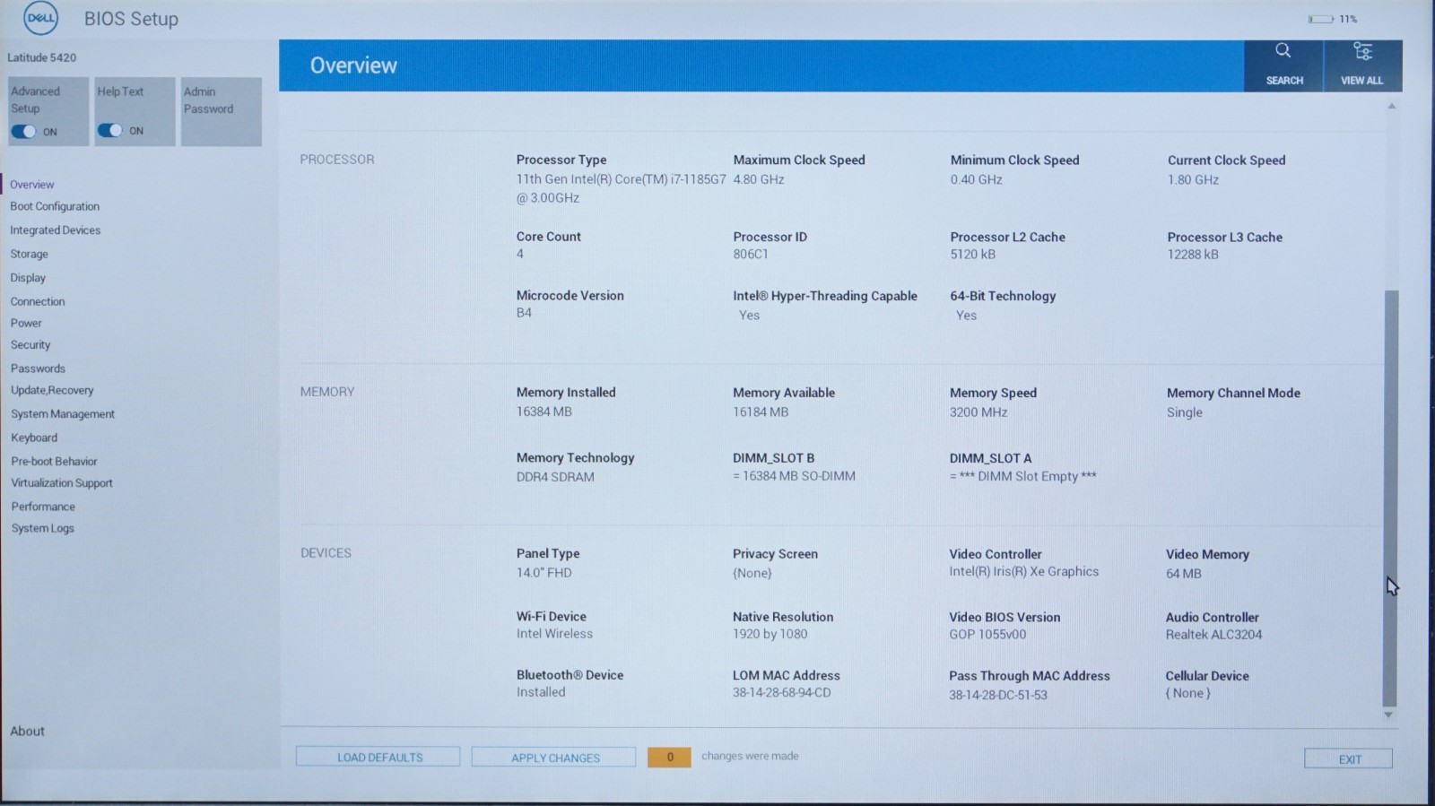1435x806 pixels.
Task: Click the Processor Type value i7-1185G7
Action: tap(621, 188)
